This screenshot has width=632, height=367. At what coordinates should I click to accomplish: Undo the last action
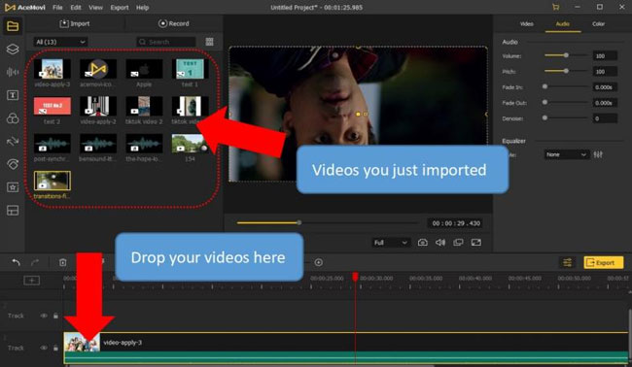(x=16, y=262)
